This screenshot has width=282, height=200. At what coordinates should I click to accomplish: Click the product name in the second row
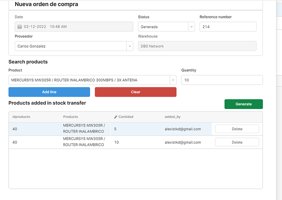84,142
